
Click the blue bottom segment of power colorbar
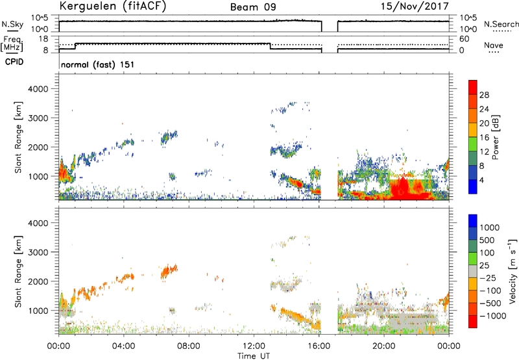(x=473, y=186)
